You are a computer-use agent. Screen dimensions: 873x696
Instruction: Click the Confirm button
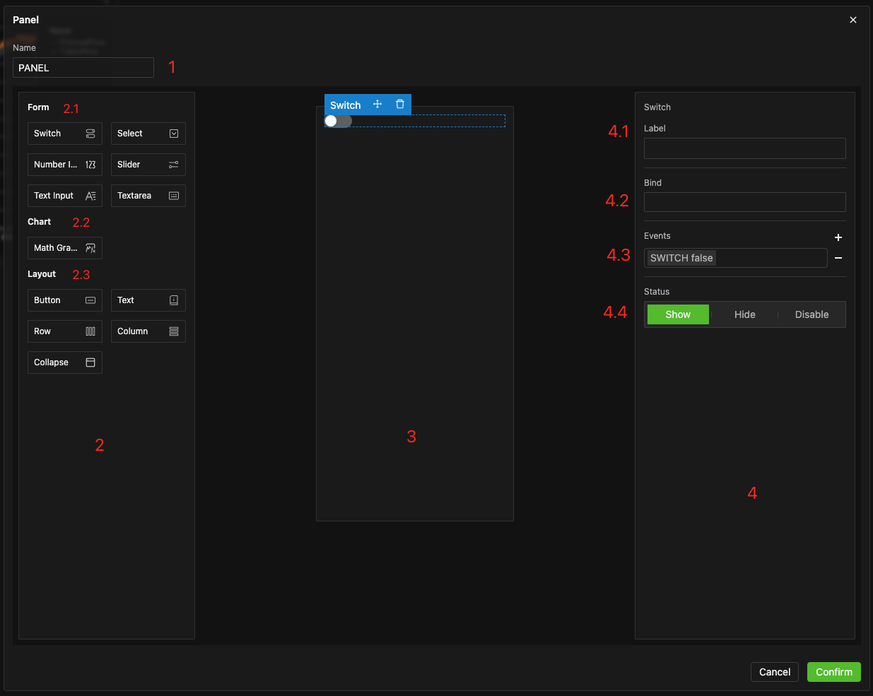(x=833, y=672)
